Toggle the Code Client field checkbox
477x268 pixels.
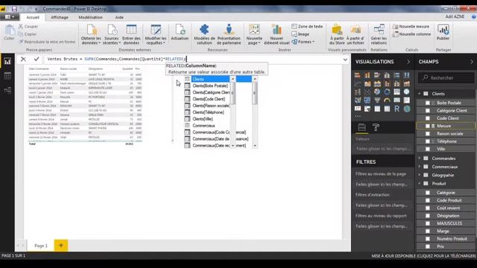tap(427, 118)
